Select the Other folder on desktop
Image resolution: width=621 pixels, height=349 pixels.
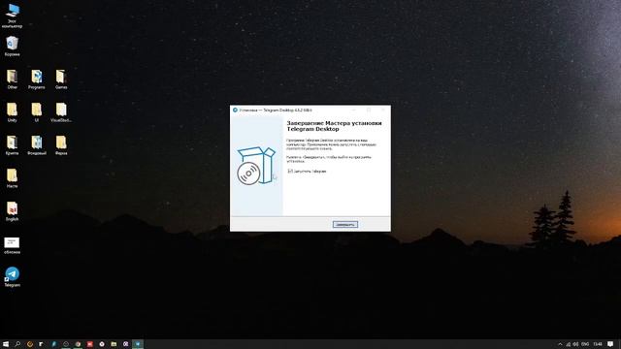pos(12,79)
